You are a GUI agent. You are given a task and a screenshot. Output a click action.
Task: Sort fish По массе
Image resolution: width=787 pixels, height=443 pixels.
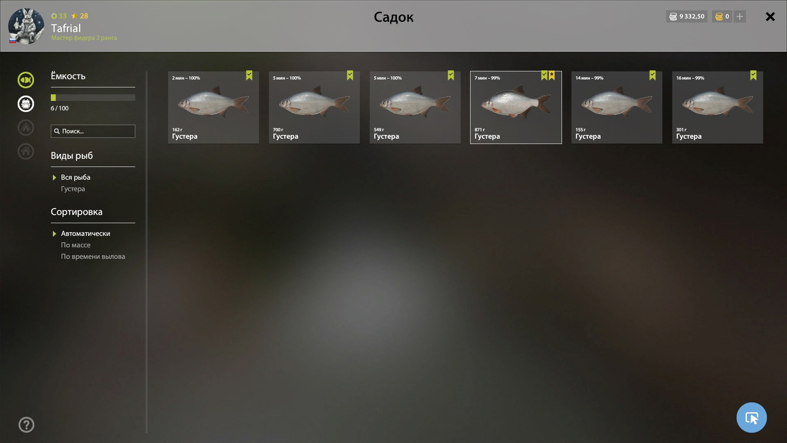[76, 245]
